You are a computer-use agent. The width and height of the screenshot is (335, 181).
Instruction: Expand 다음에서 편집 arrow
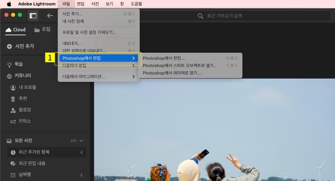134,65
